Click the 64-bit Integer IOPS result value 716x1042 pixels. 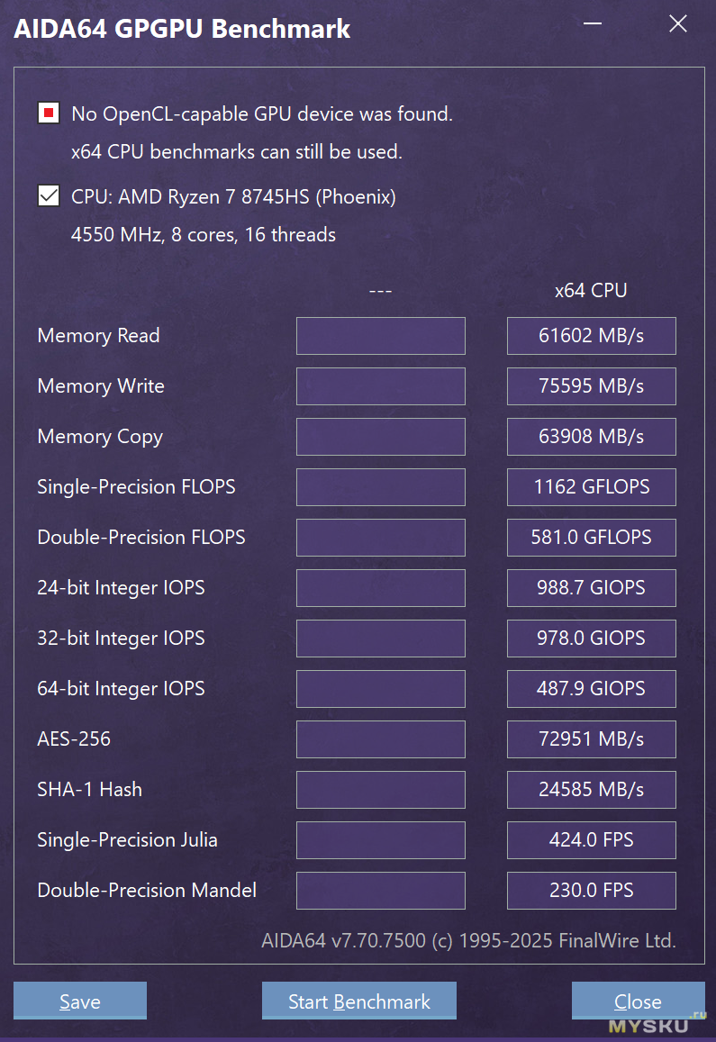[x=592, y=688]
